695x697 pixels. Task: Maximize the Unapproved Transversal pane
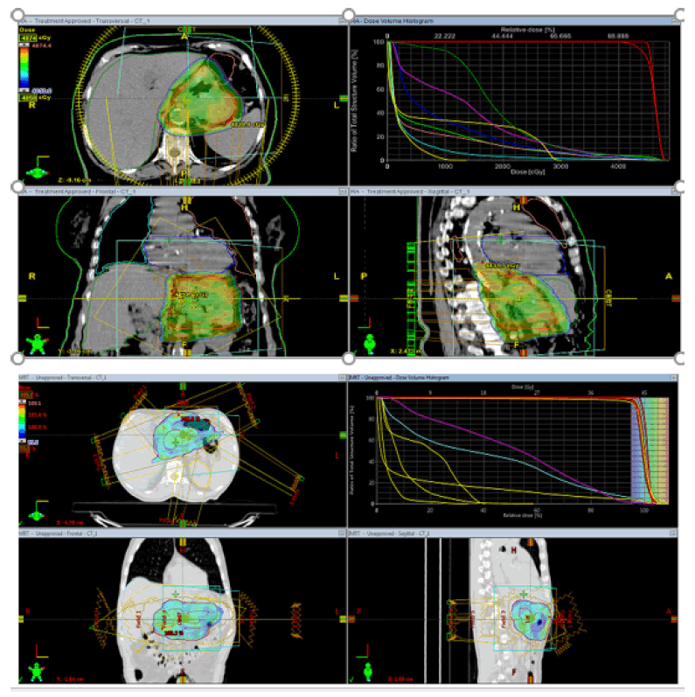(x=342, y=378)
